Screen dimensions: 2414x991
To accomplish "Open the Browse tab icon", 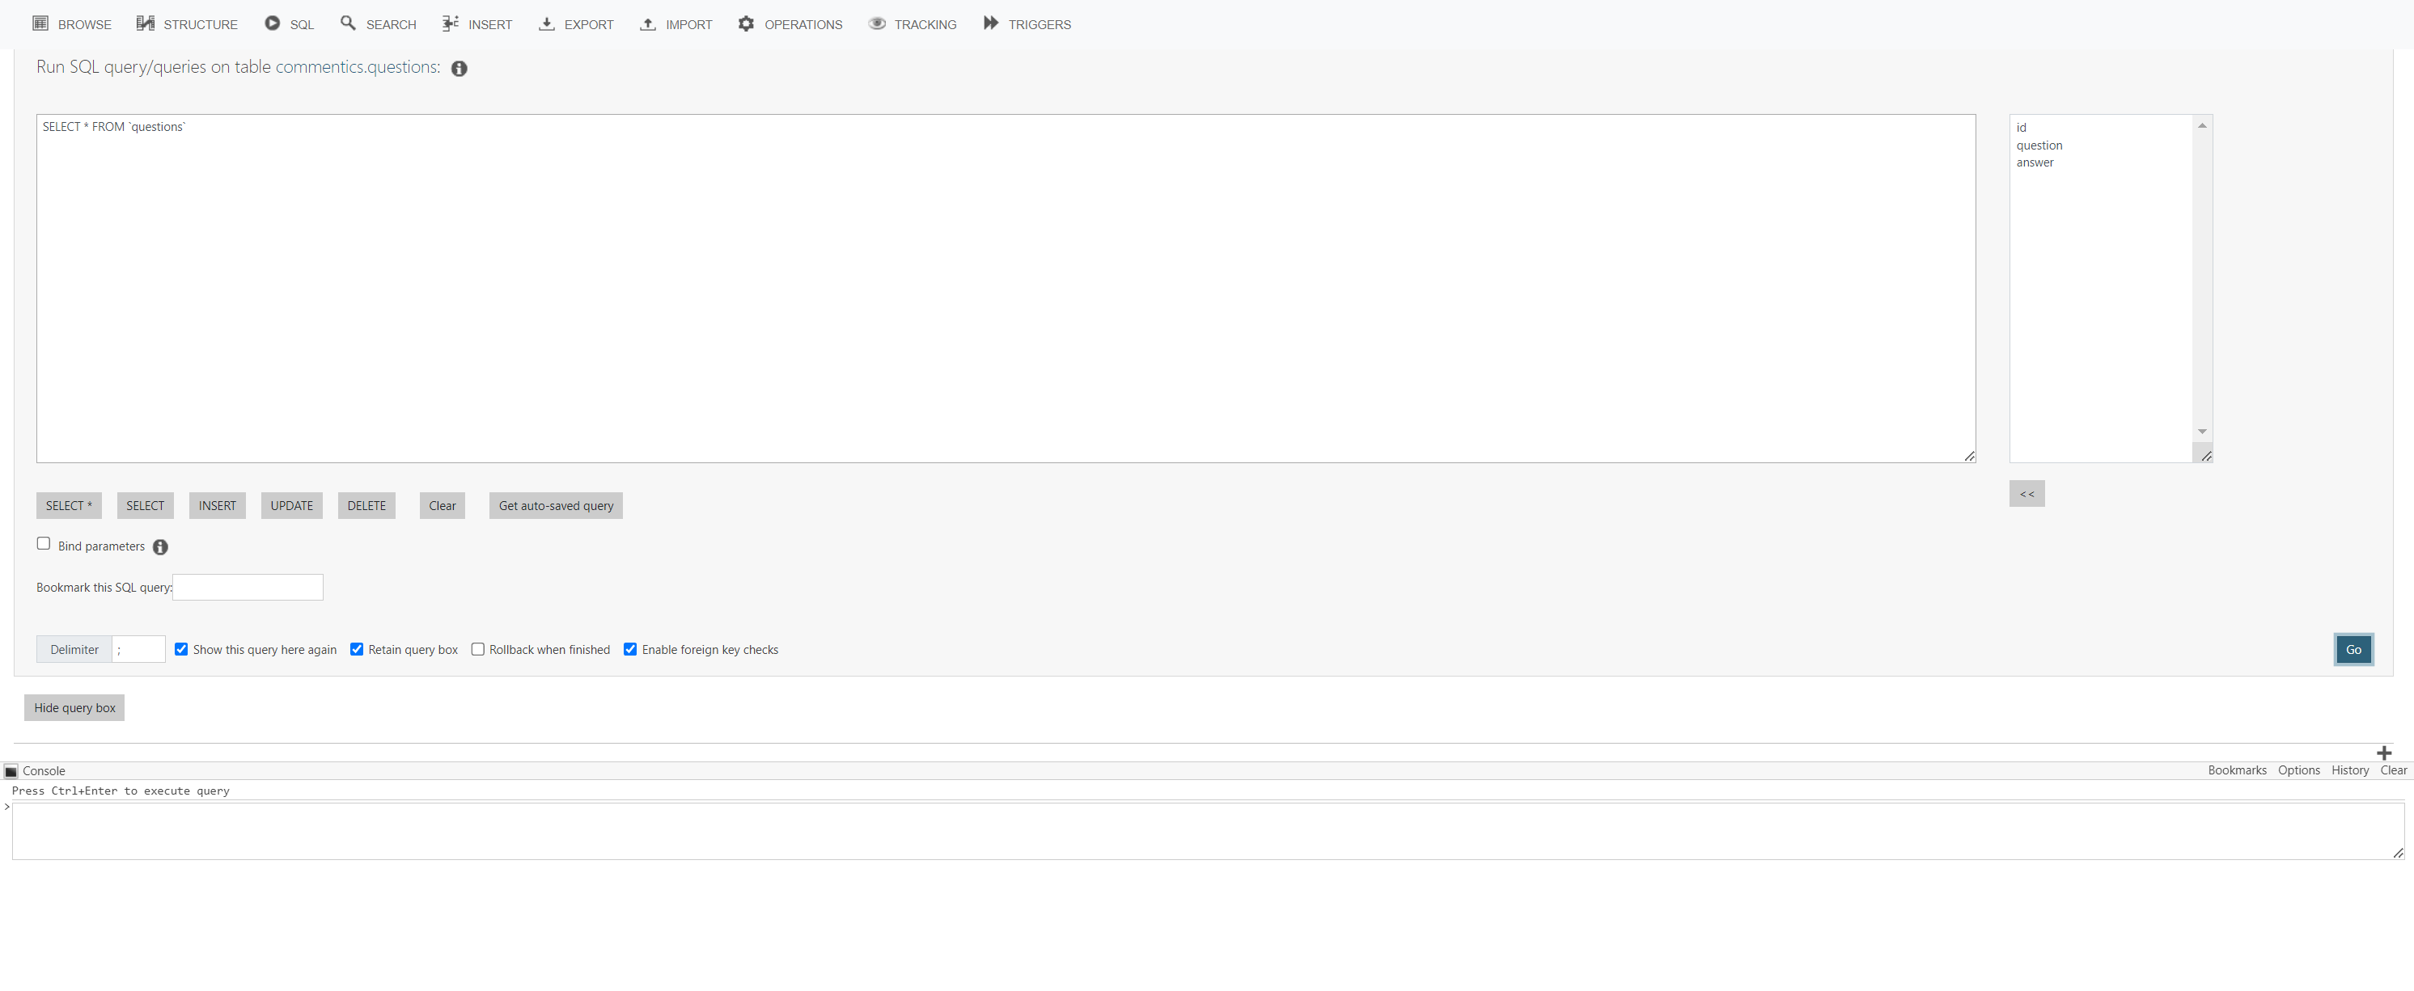I will click(x=40, y=23).
